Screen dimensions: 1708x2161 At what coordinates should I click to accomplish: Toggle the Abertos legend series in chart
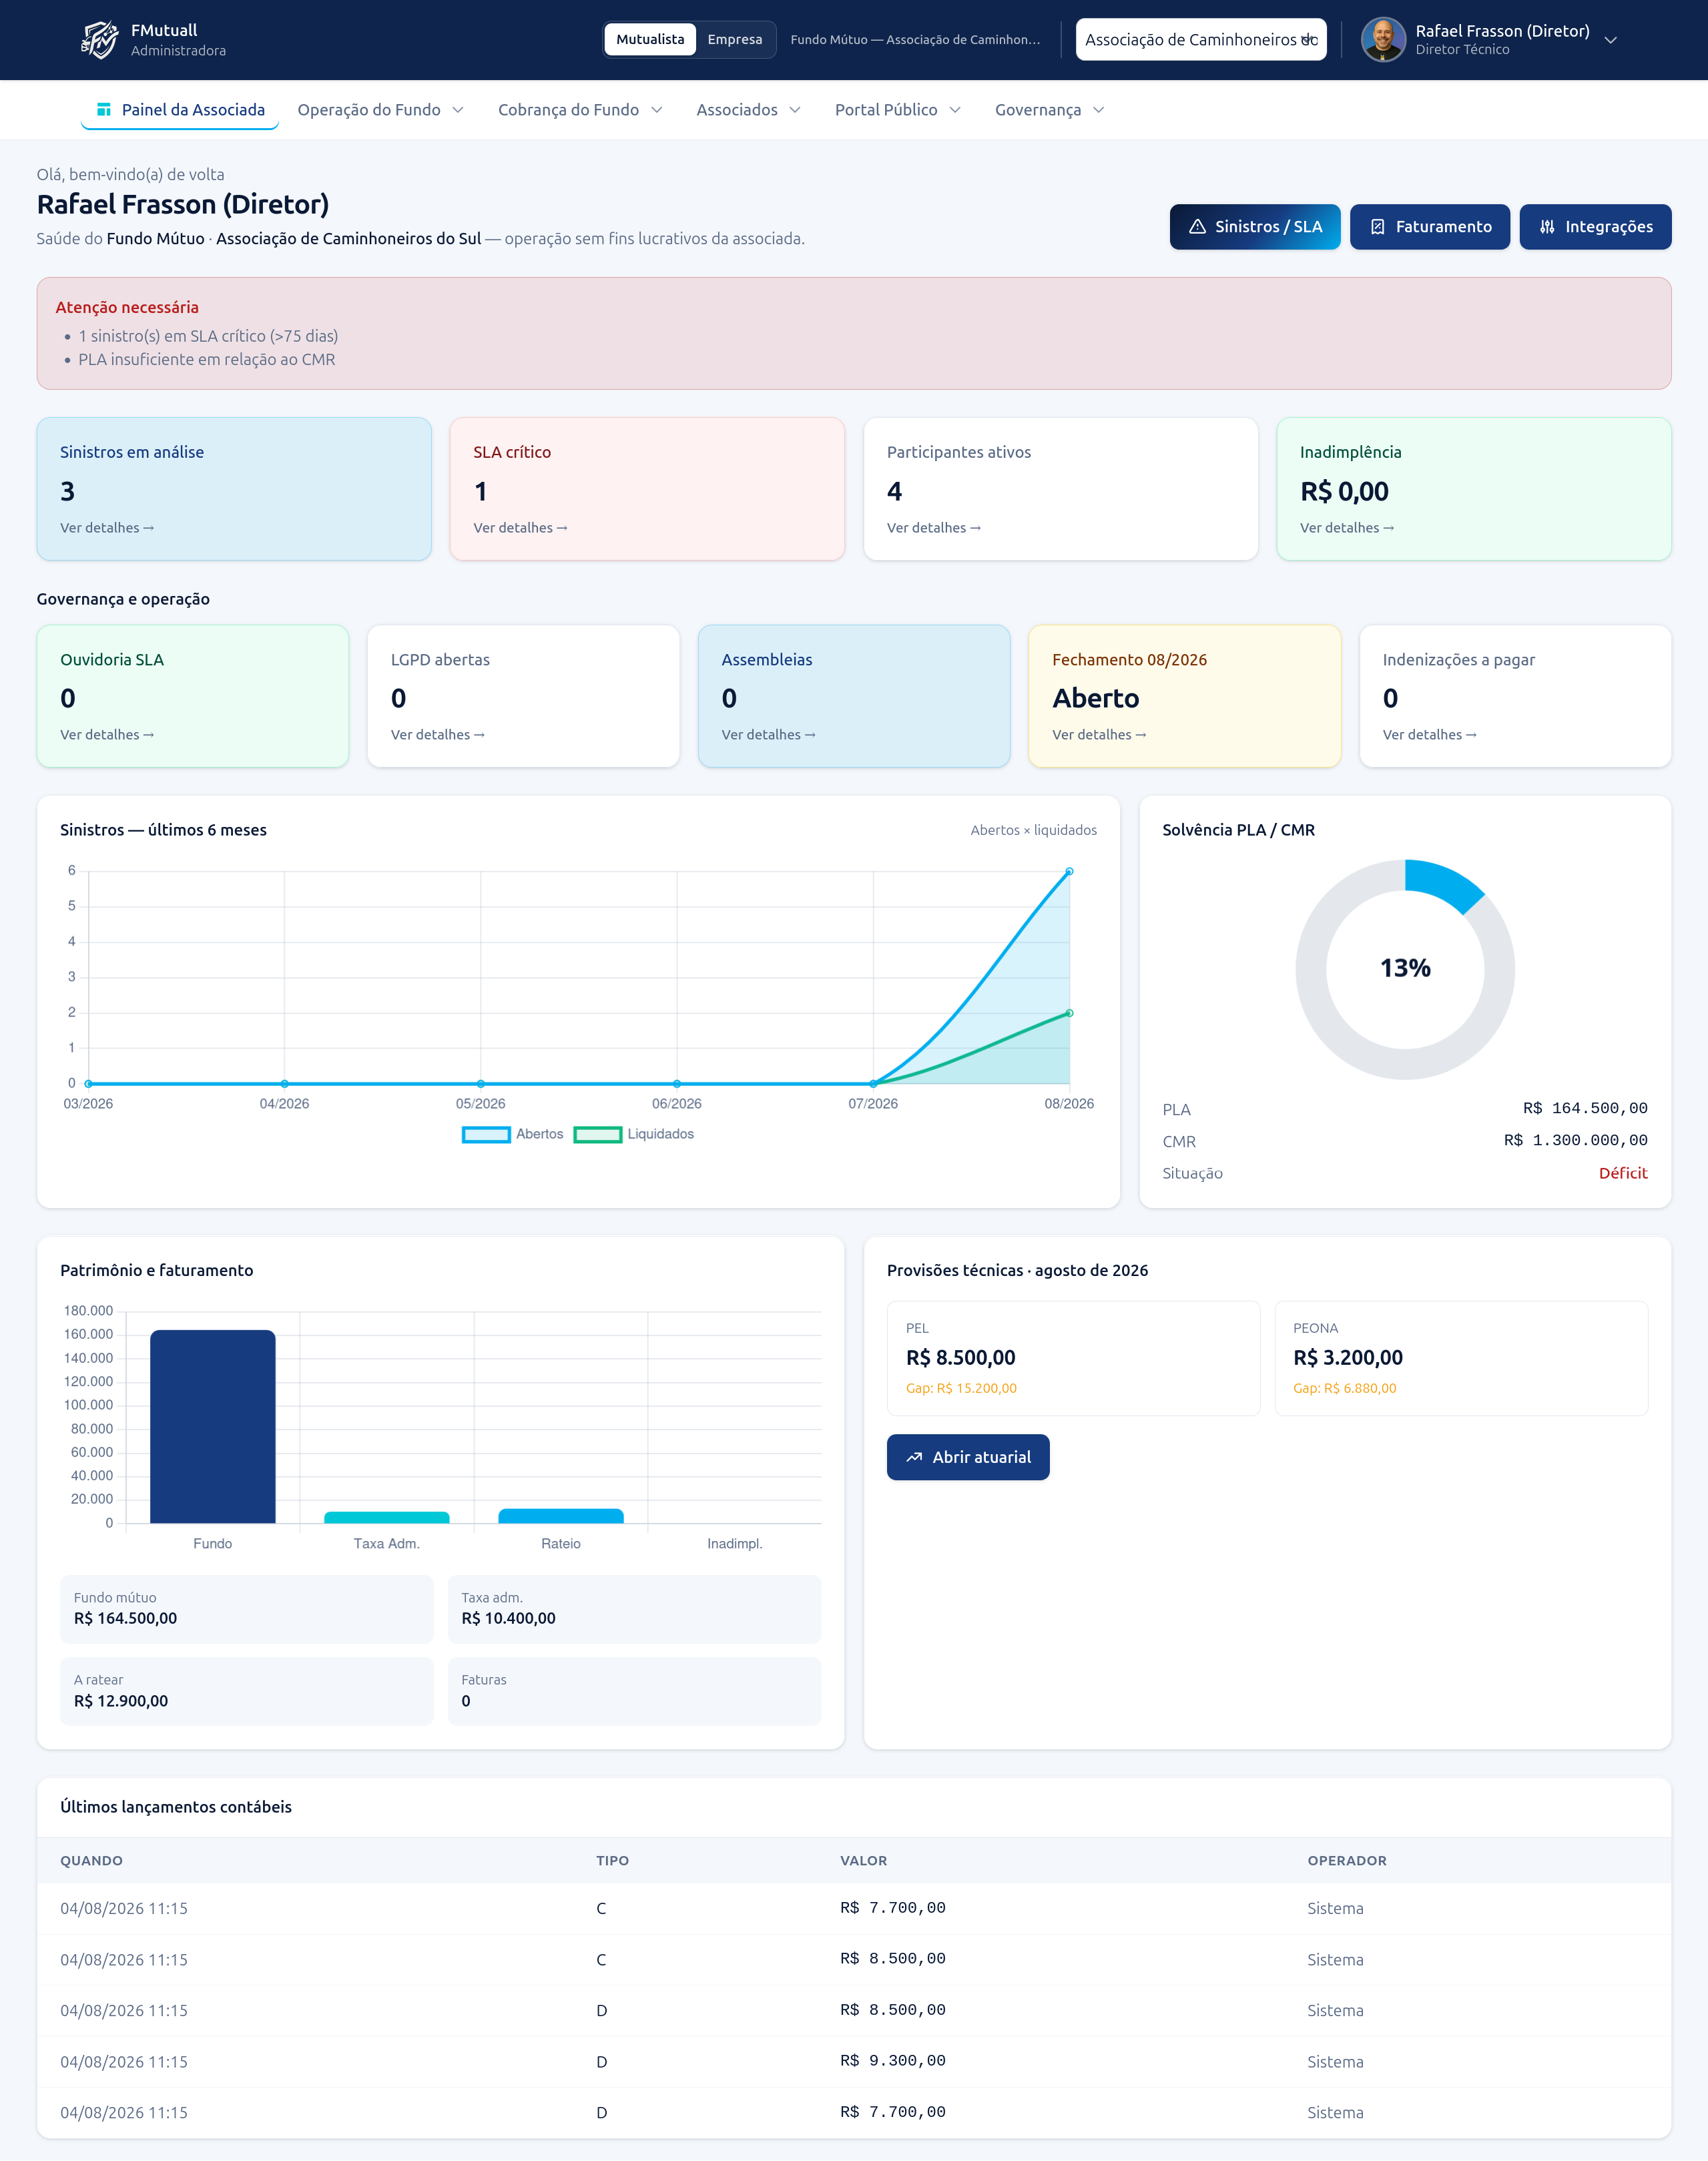click(513, 1134)
